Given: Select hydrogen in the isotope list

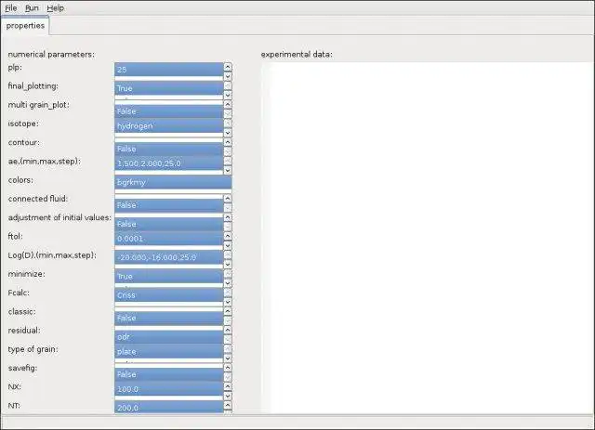Looking at the screenshot, I should [169, 125].
